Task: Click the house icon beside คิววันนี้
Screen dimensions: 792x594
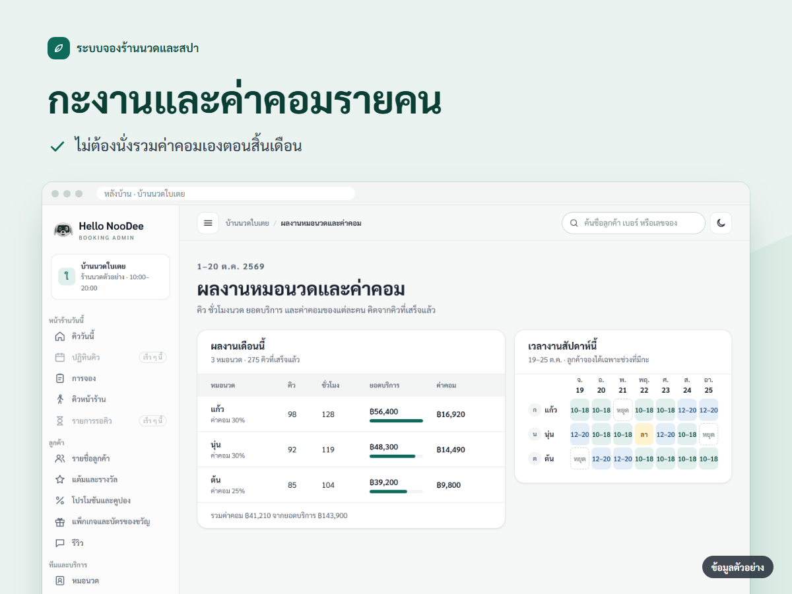Action: (60, 337)
